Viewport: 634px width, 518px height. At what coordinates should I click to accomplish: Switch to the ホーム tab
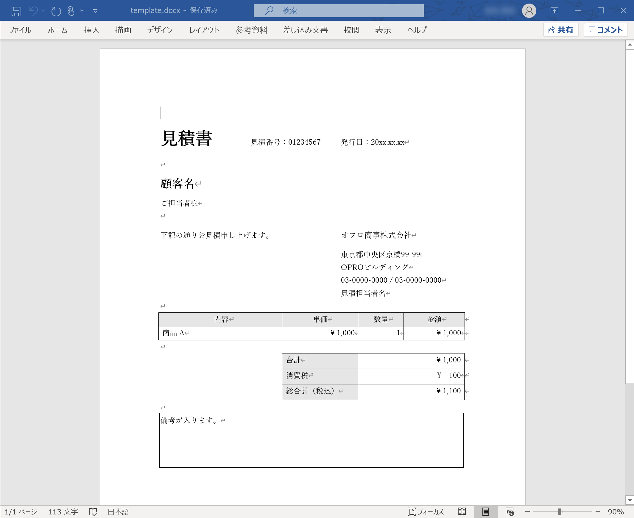(x=58, y=30)
